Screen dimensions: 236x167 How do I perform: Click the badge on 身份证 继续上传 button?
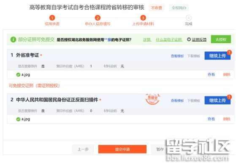229,97
